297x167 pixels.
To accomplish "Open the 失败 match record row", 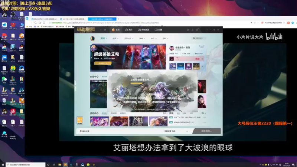I will [187, 59].
